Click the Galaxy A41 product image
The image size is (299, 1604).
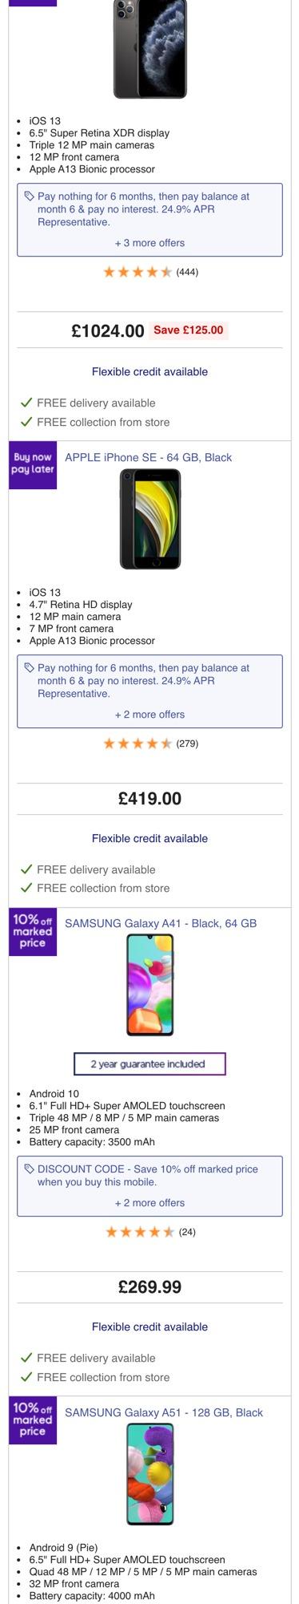click(x=150, y=985)
